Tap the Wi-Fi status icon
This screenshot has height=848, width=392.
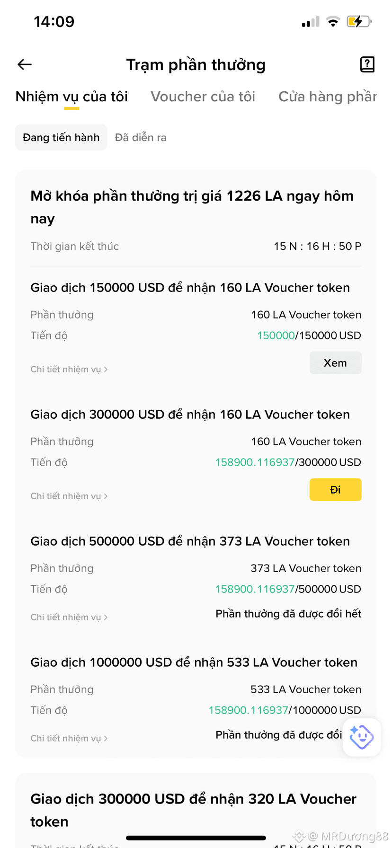[x=333, y=22]
